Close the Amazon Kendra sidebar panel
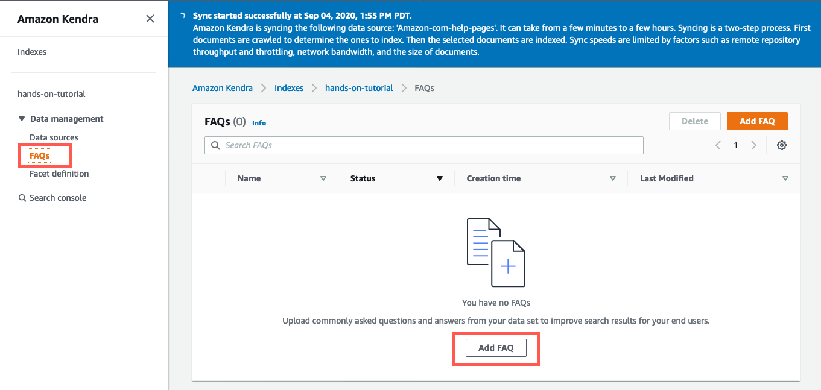The width and height of the screenshot is (821, 390). click(150, 19)
